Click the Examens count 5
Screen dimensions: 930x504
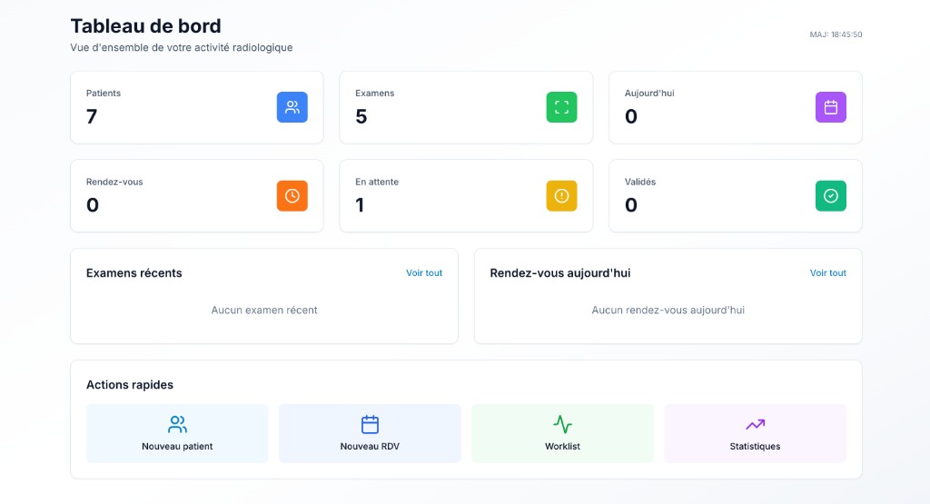(361, 116)
